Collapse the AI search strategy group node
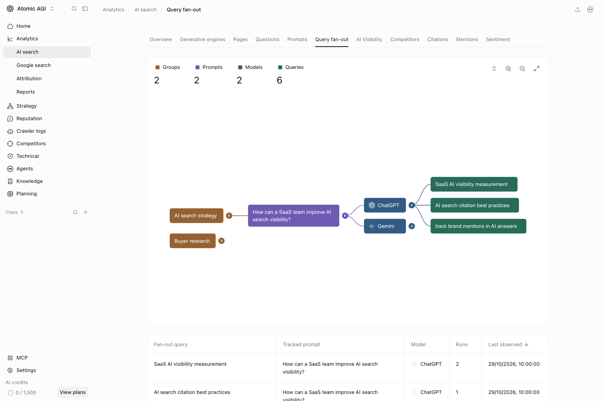Image resolution: width=602 pixels, height=401 pixels. pos(229,216)
